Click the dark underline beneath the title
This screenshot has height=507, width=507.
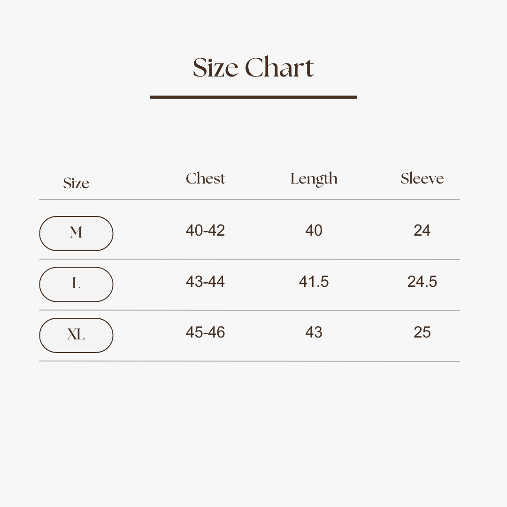point(253,97)
